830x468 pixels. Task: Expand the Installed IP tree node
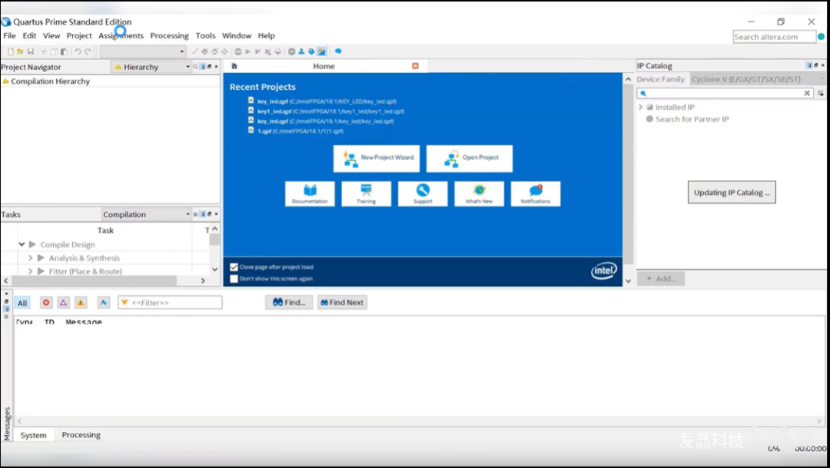click(640, 107)
